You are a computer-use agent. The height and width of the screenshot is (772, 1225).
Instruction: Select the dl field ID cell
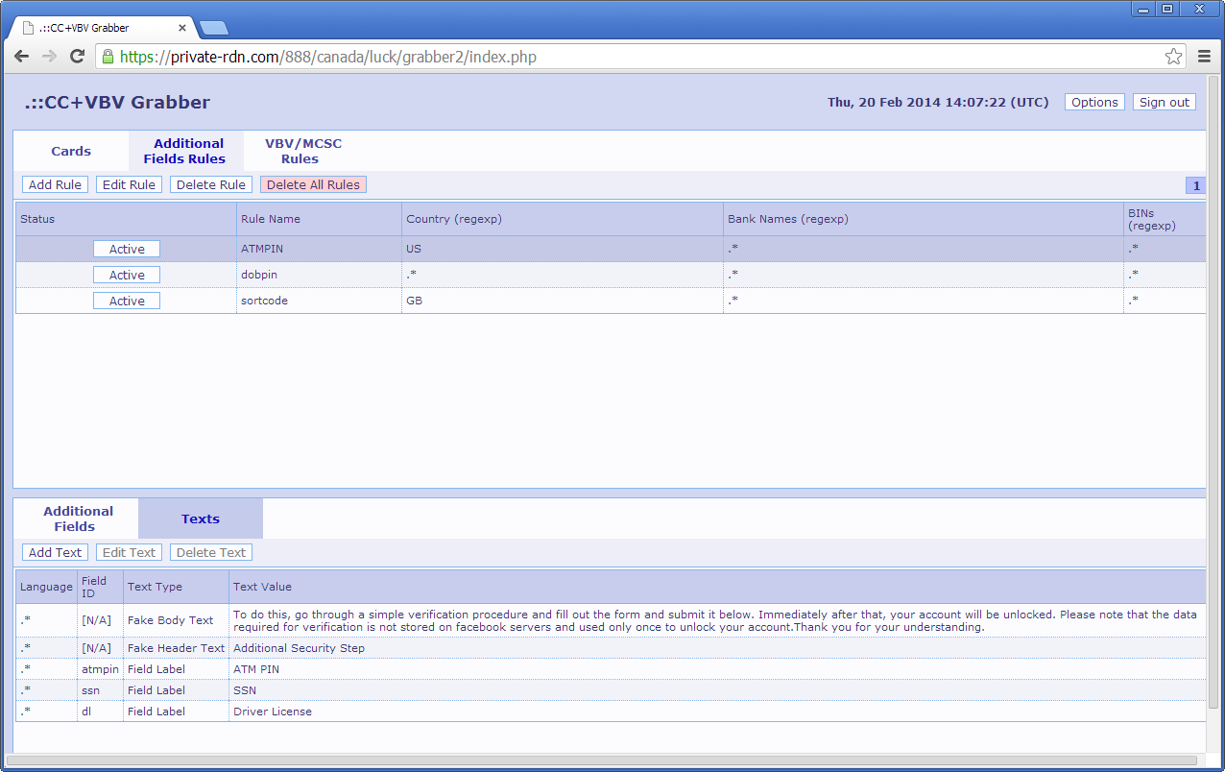pyautogui.click(x=100, y=712)
